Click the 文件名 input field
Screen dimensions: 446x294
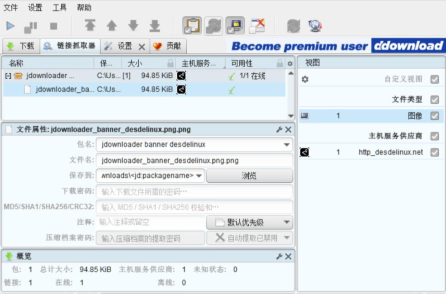195,161
